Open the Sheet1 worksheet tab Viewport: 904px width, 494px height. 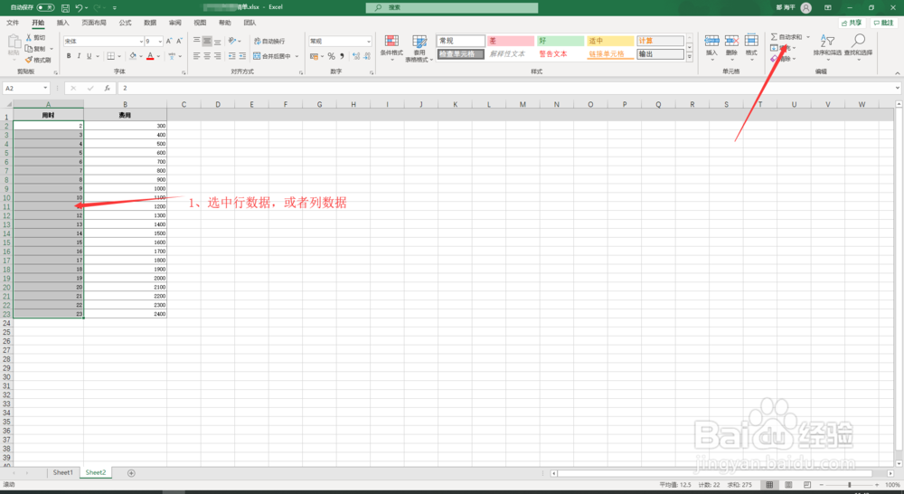point(63,472)
